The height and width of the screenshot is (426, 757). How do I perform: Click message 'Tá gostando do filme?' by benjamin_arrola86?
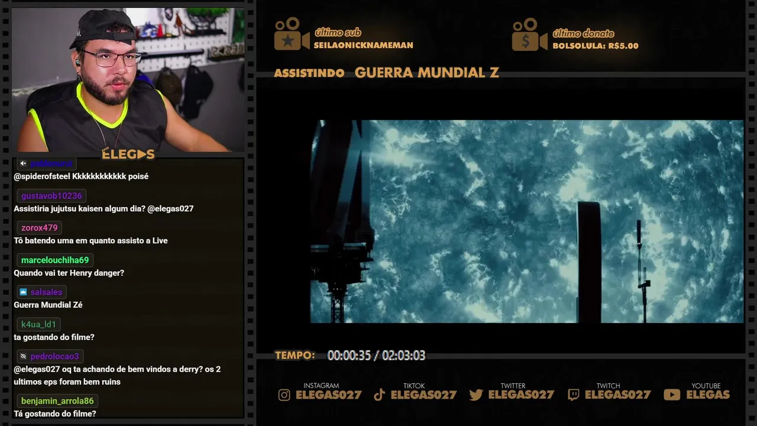(55, 414)
